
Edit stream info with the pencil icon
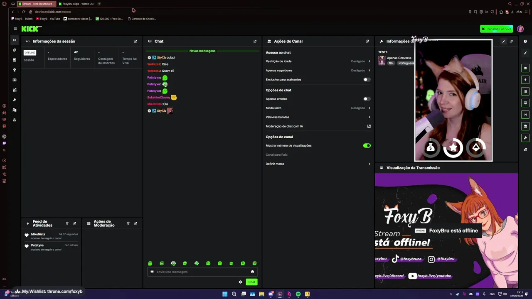pos(503,41)
